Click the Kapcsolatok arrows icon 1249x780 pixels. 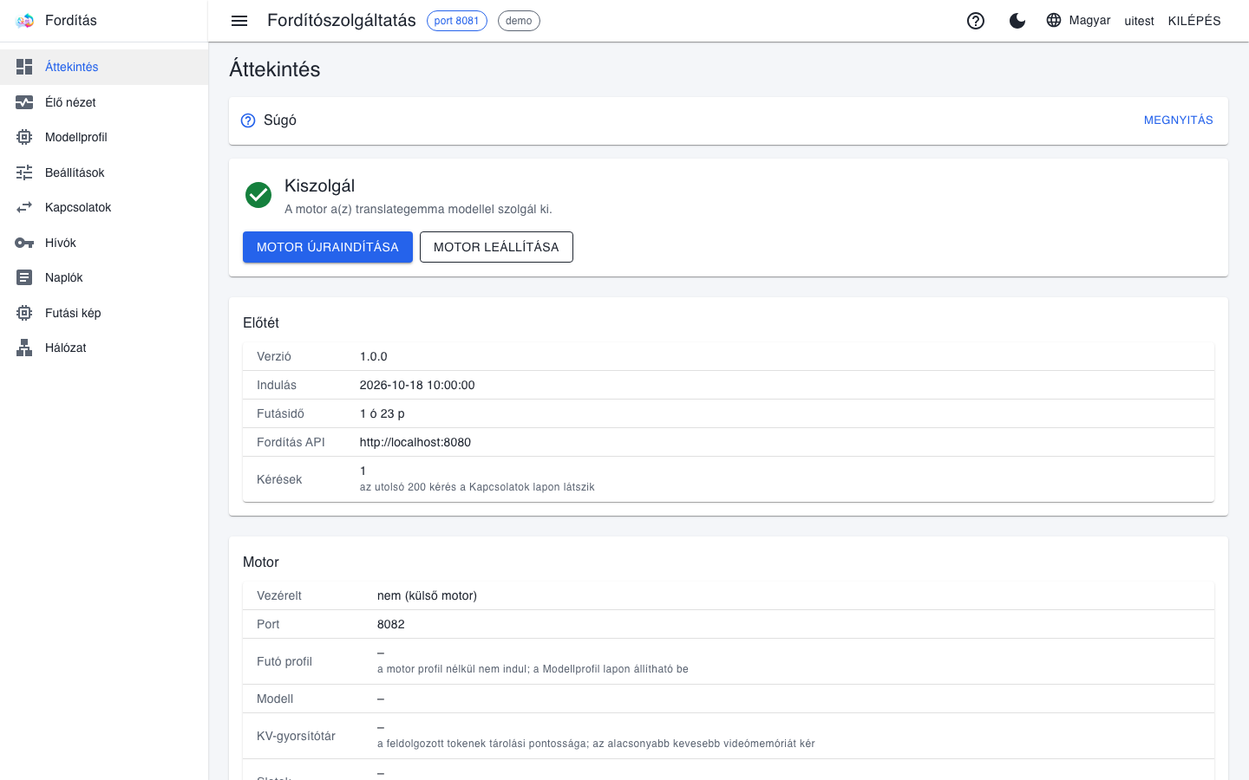24,207
